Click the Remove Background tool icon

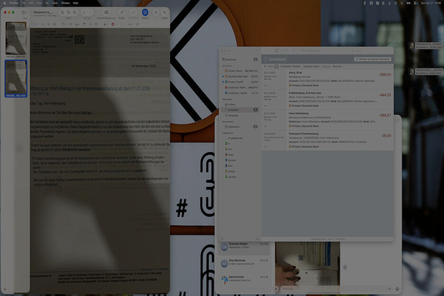[x=106, y=12]
